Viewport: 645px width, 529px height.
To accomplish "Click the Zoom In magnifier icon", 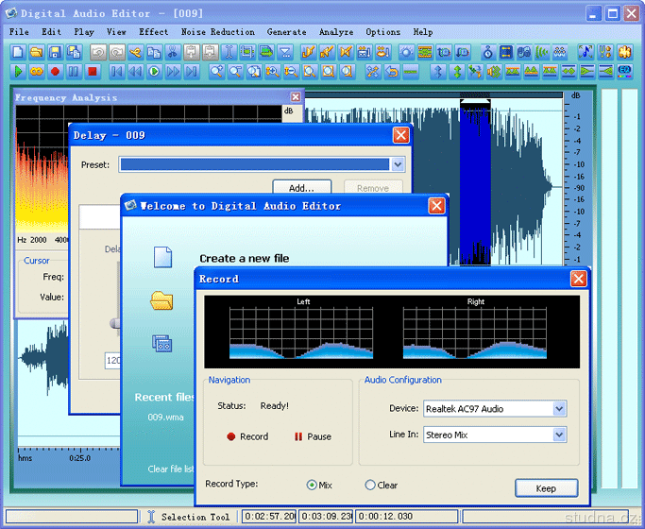I will pyautogui.click(x=216, y=71).
